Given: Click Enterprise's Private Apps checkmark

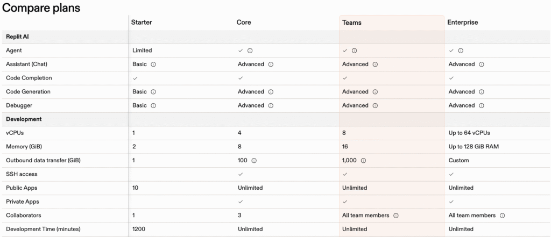Looking at the screenshot, I should tap(451, 202).
